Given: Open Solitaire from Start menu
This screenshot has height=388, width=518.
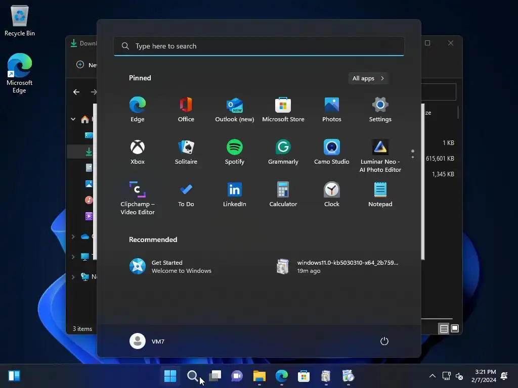Looking at the screenshot, I should [x=186, y=152].
